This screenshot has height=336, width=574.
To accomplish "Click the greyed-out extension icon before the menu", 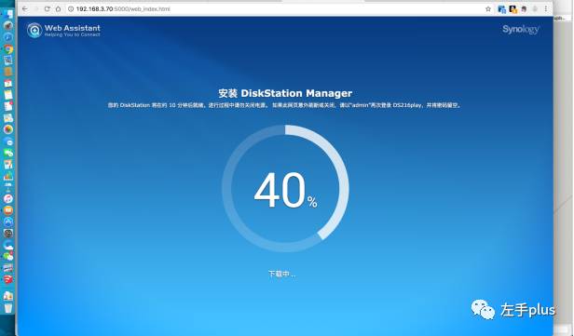I will click(x=535, y=9).
